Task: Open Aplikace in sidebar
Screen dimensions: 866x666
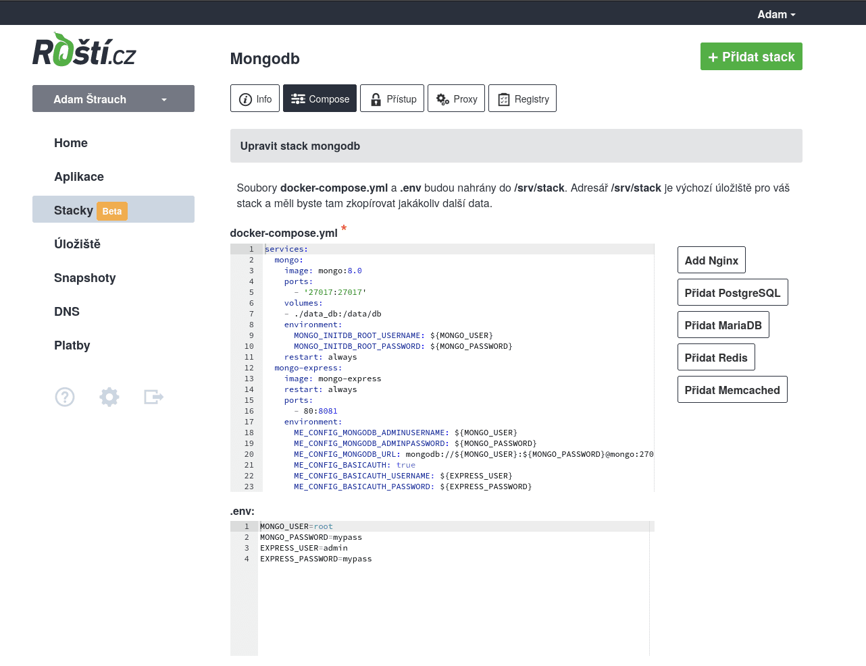Action: coord(79,177)
